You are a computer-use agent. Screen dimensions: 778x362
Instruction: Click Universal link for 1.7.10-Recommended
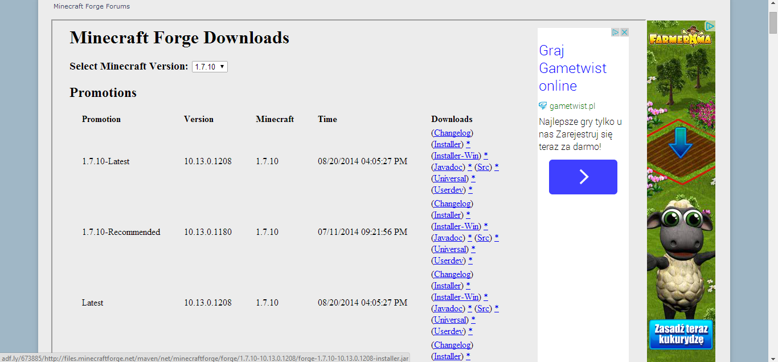(x=450, y=249)
